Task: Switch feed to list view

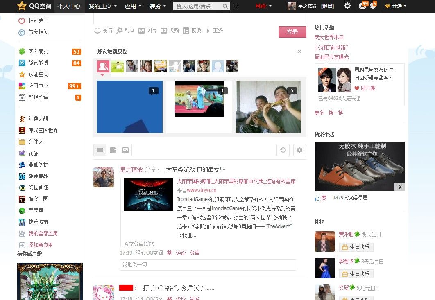Action: pyautogui.click(x=100, y=150)
